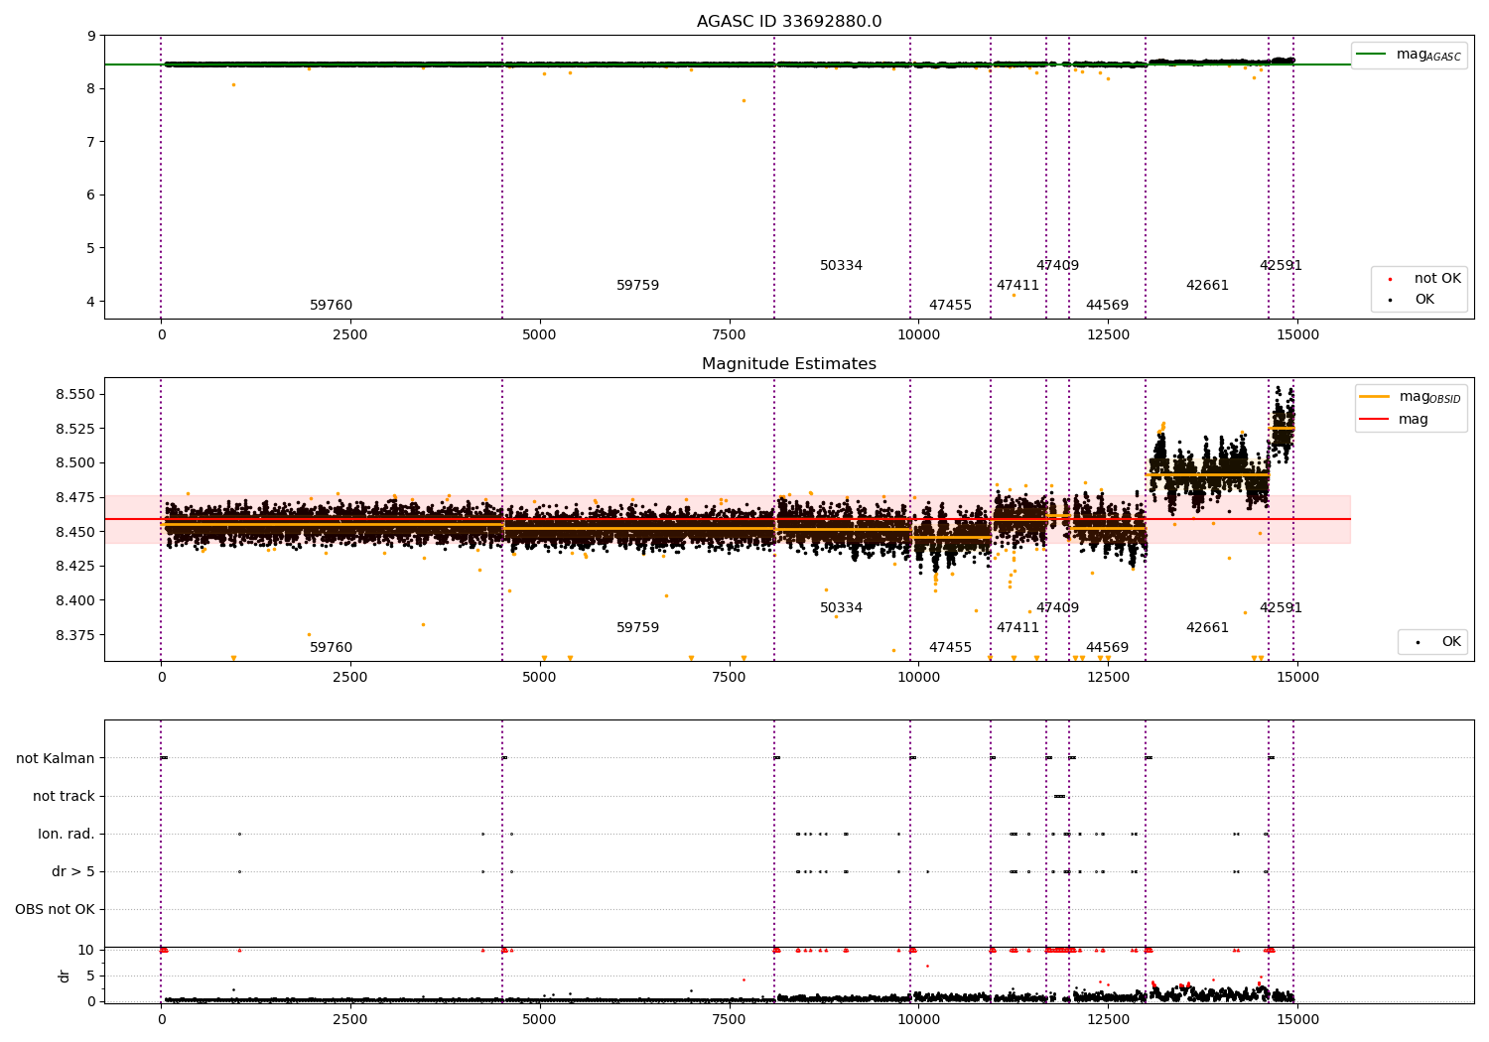This screenshot has height=1042, width=1489.
Task: Click x-axis tick "5000" in Magnitude Estimates plot
Action: [x=540, y=677]
